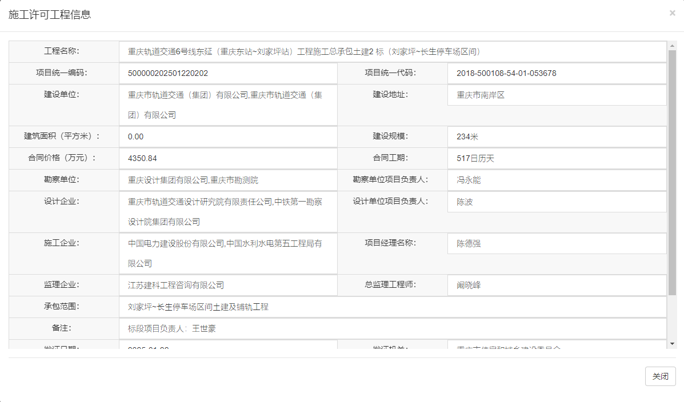Viewport: 684px width, 402px height.
Task: Select the 建筑面积 field showing 0.00
Action: (228, 136)
